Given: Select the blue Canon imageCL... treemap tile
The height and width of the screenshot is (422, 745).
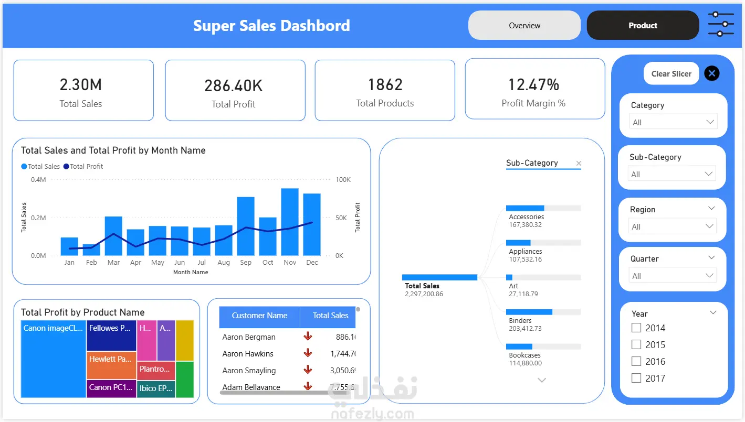Looking at the screenshot, I should click(54, 359).
